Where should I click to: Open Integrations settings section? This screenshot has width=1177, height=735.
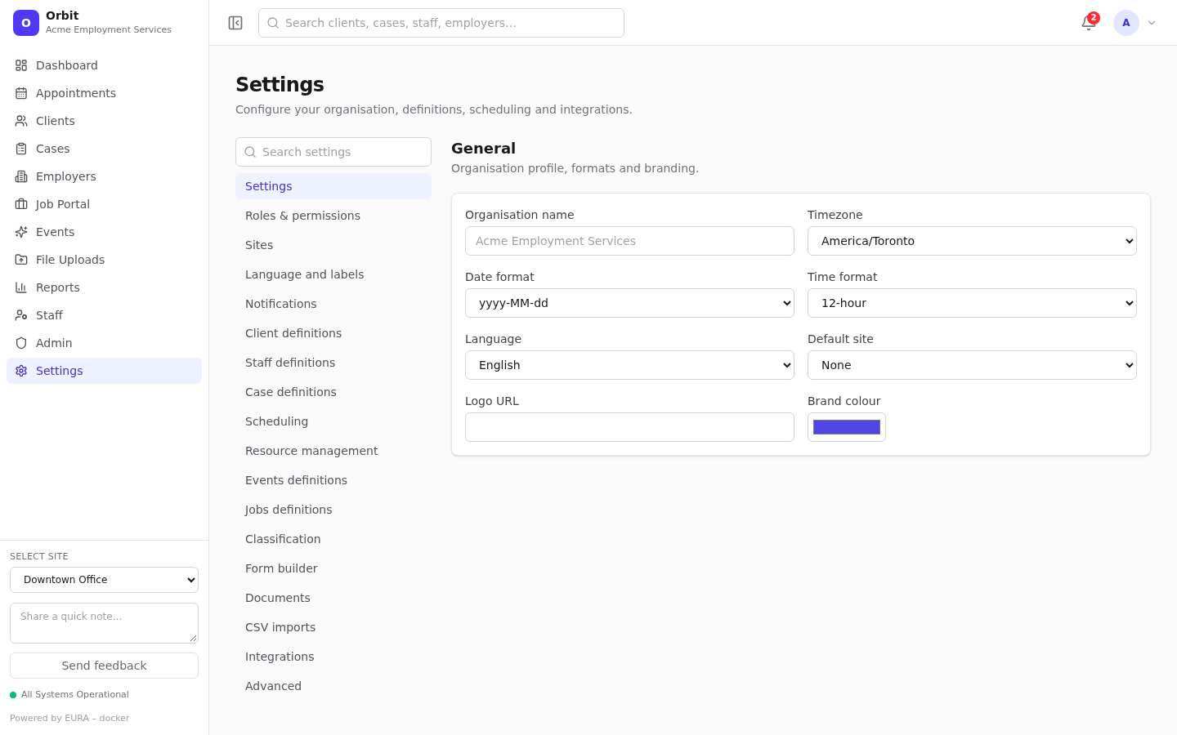(x=333, y=657)
